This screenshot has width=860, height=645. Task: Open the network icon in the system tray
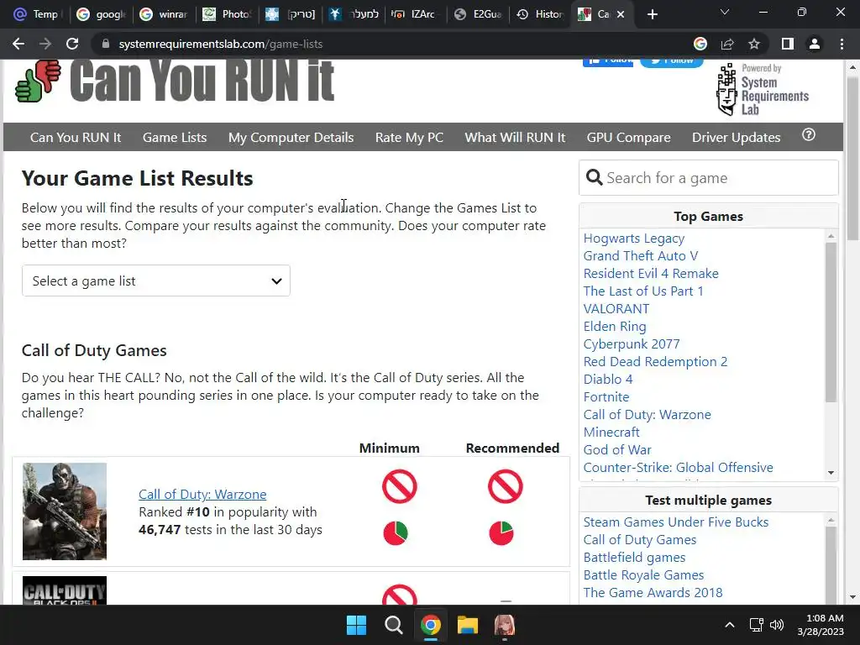[757, 625]
